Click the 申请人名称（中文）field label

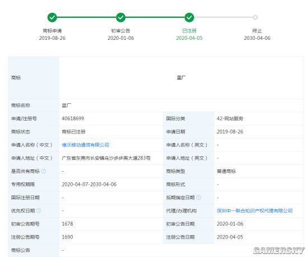32,145
